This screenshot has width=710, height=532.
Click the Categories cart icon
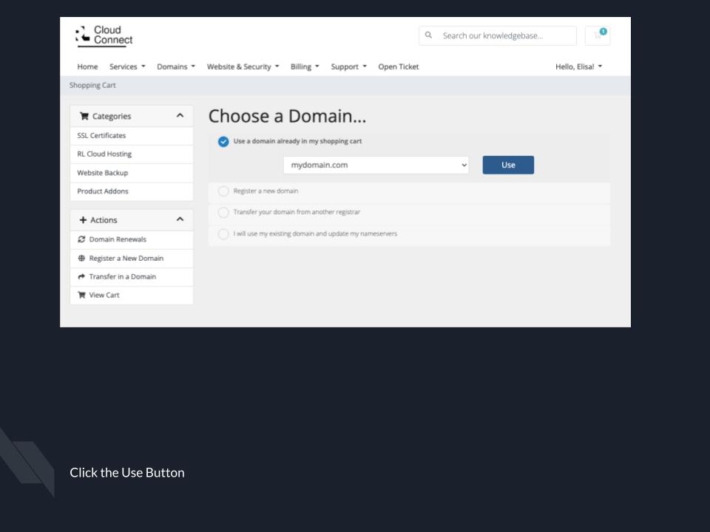(84, 116)
